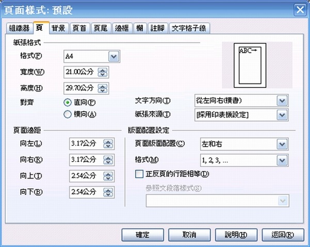Open the 紙張來源 dropdown
The image size is (310, 247).
(282, 115)
